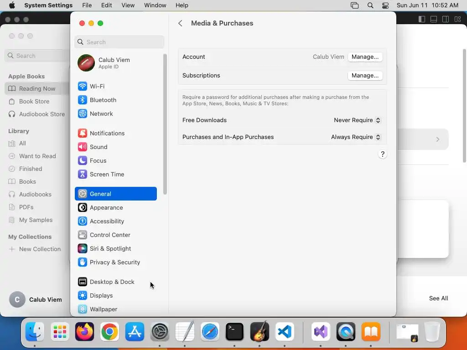Open Calub Viem Apple ID in sidebar
467x350 pixels.
115,63
